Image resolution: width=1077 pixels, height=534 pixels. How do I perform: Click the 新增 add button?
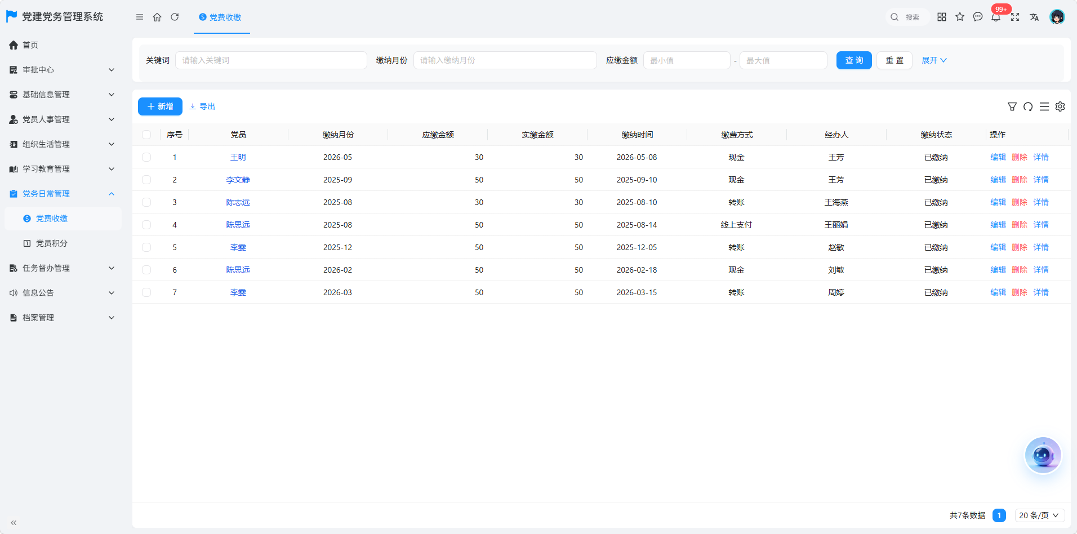160,106
